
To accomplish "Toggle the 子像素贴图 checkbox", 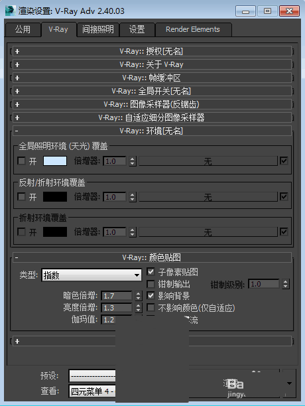I will point(151,272).
